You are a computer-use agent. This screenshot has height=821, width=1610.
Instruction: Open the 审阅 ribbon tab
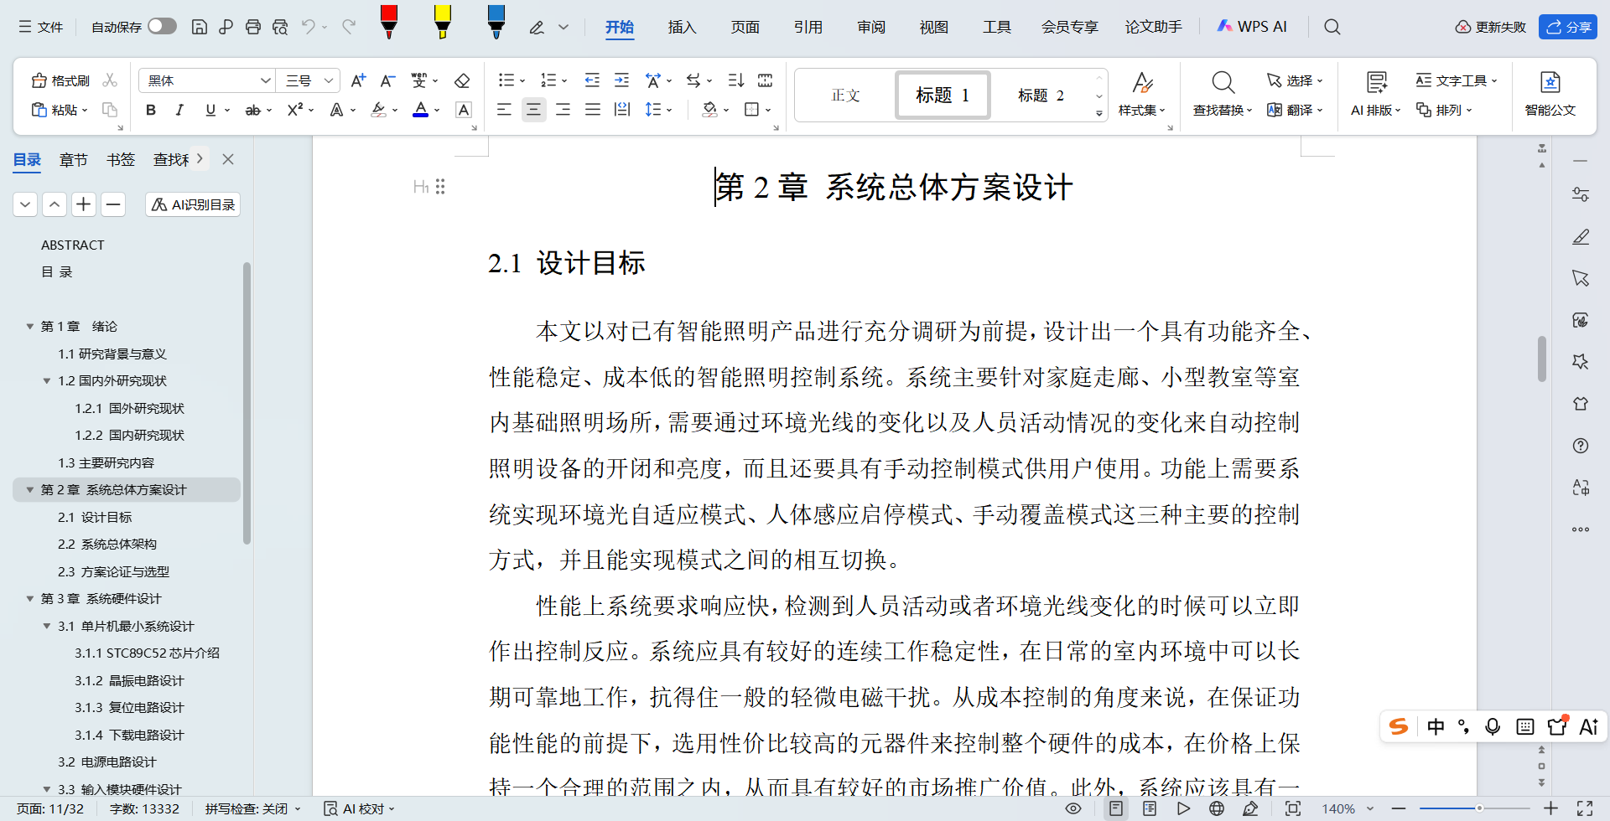click(x=870, y=27)
